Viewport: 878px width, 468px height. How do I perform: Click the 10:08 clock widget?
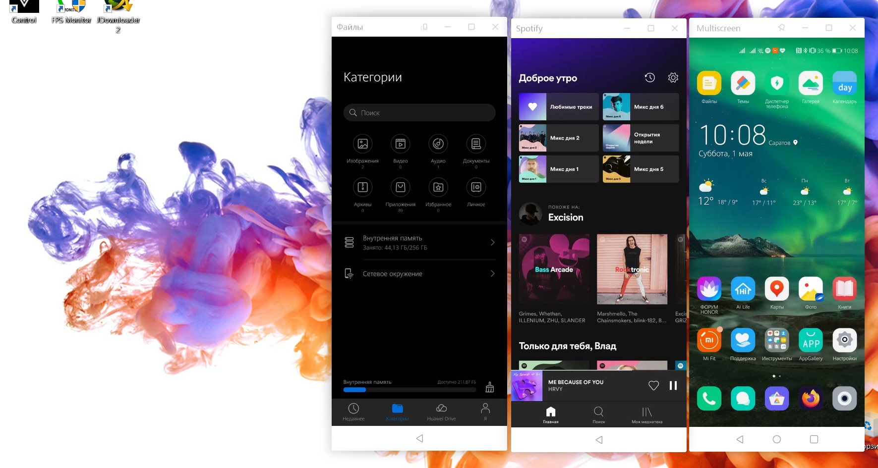coord(733,134)
